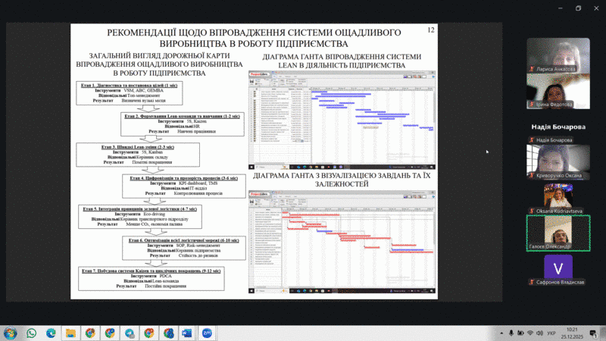Switch keyboard language from УКР

(x=551, y=333)
